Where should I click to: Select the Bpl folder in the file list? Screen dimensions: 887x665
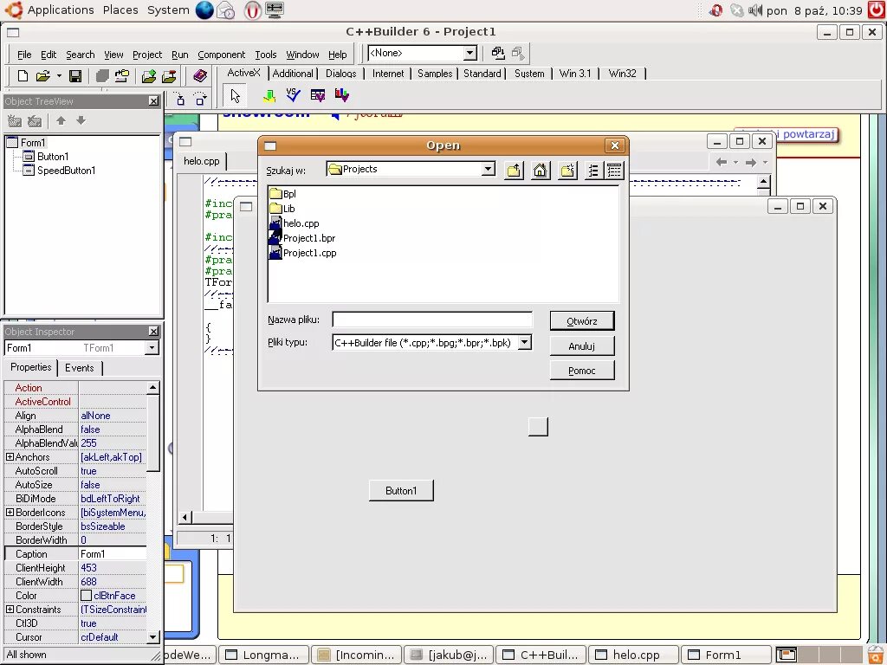pos(283,194)
